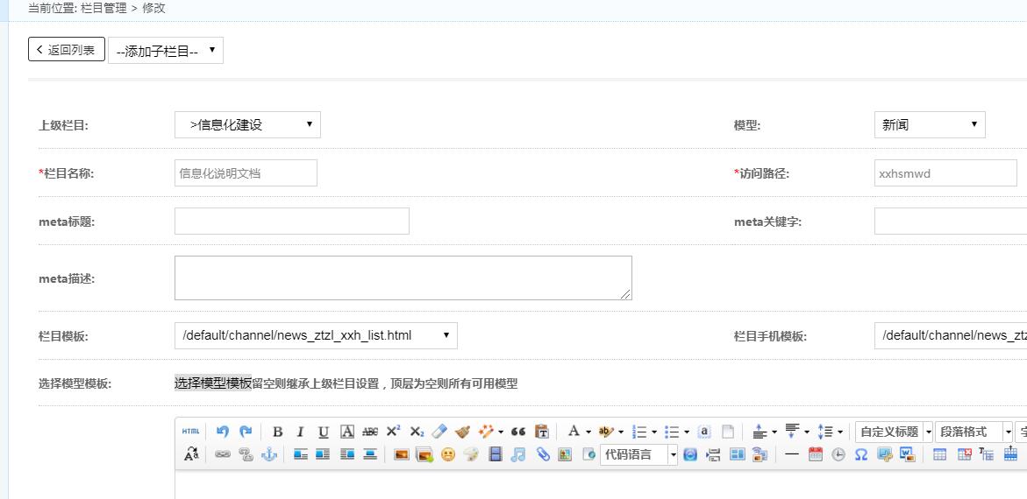Image resolution: width=1027 pixels, height=499 pixels.
Task: Switch editor to HTML source mode
Action: [x=190, y=432]
